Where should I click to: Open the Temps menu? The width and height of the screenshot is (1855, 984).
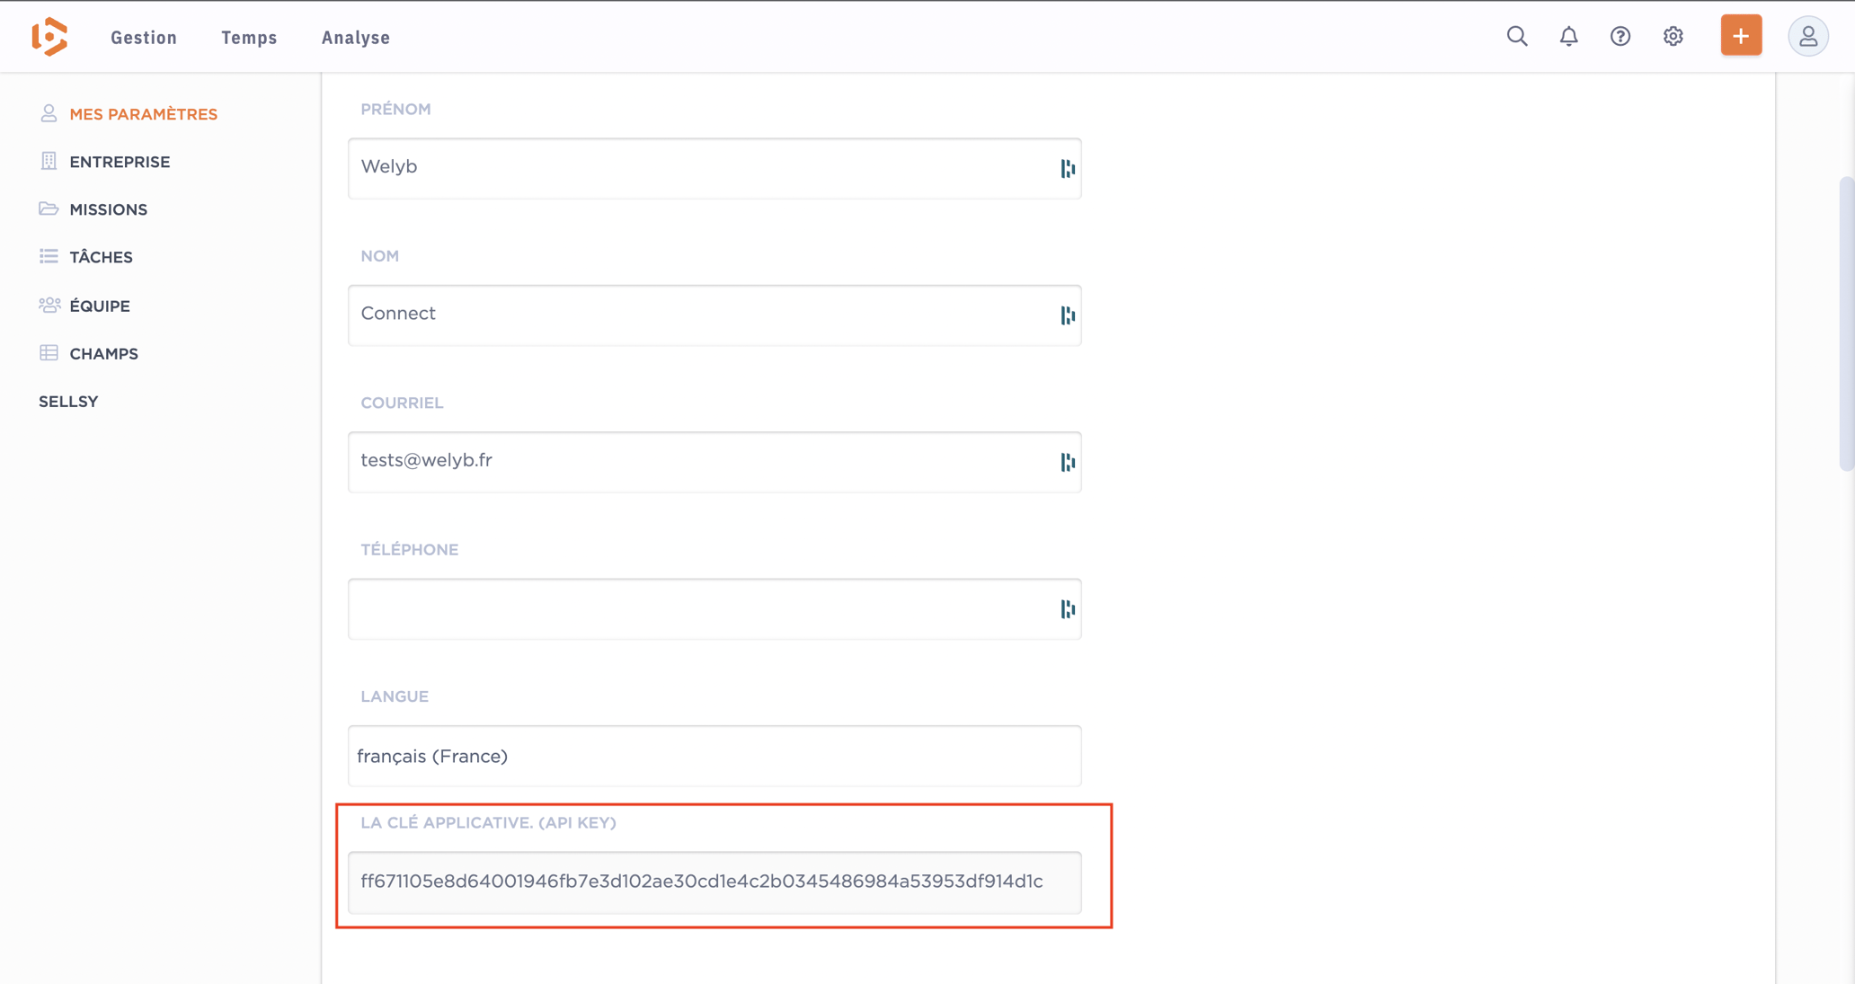pos(249,38)
